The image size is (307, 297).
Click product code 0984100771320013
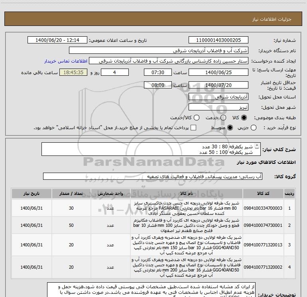(263, 245)
